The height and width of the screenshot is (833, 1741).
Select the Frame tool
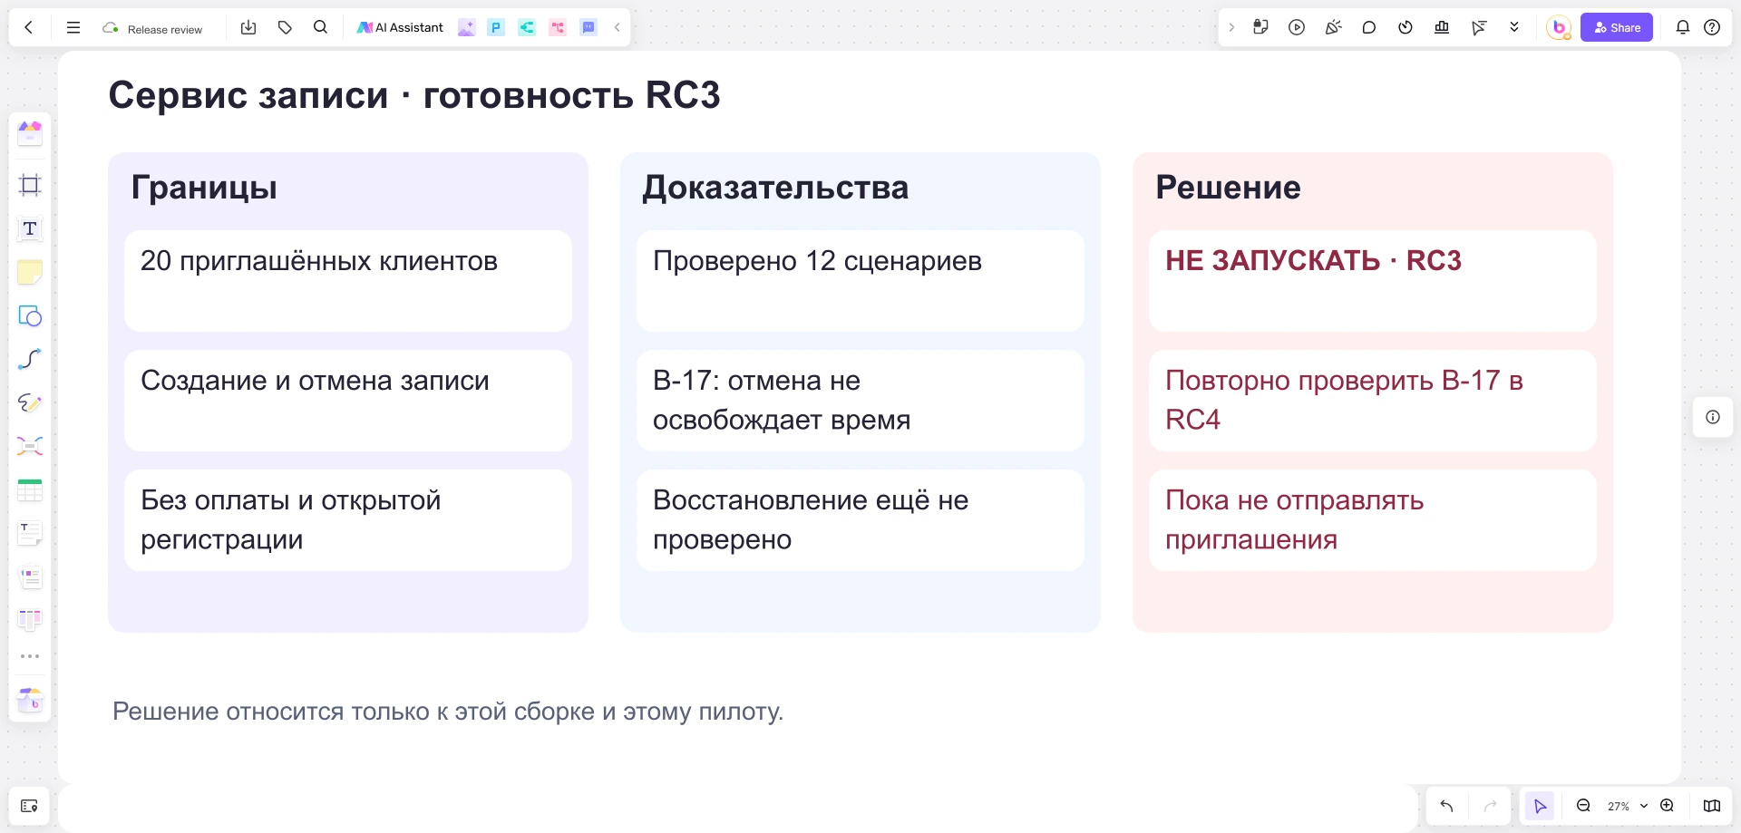30,185
